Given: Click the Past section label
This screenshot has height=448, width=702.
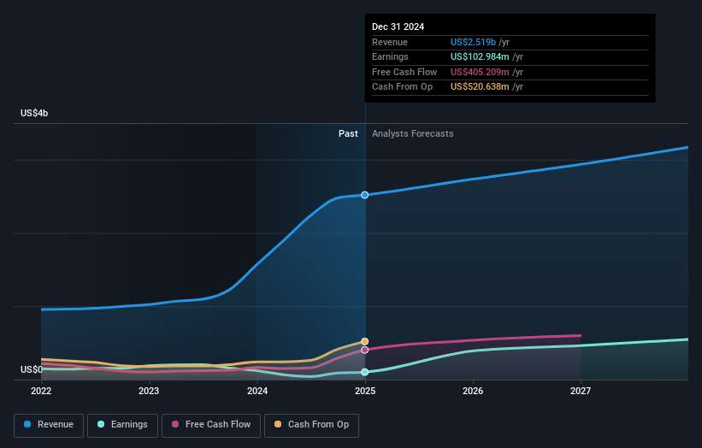Looking at the screenshot, I should pos(348,133).
